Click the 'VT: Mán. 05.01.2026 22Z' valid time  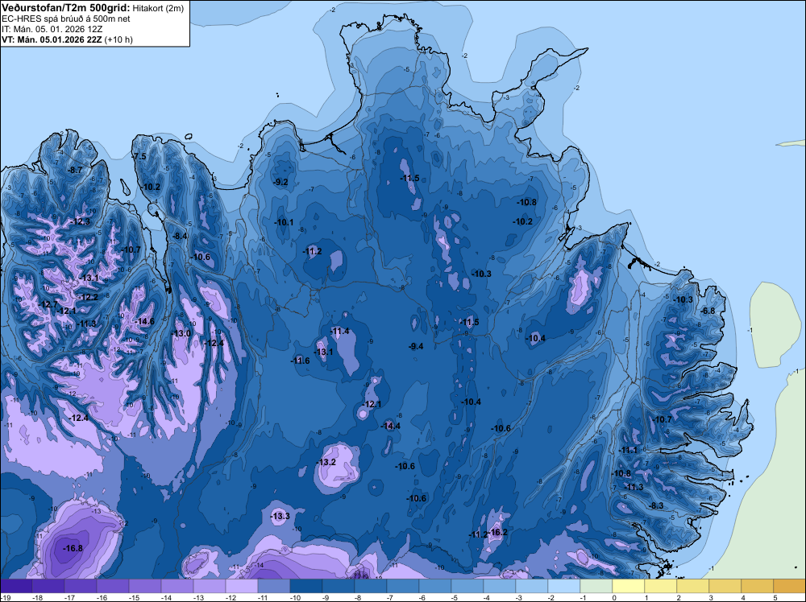click(x=52, y=39)
